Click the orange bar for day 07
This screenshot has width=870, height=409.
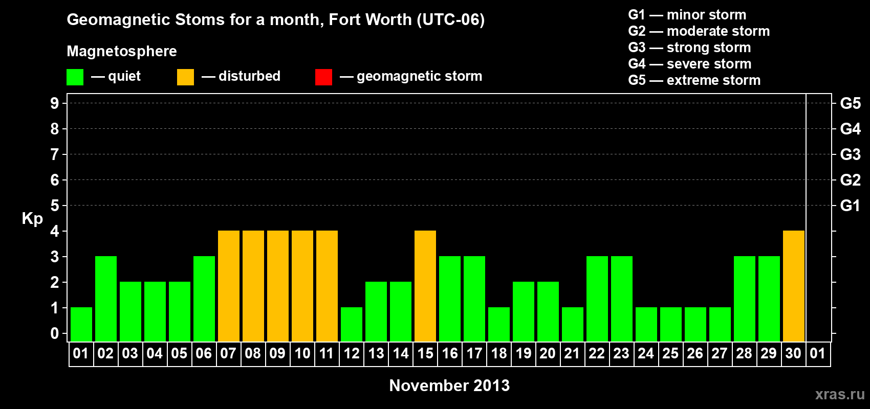229,286
